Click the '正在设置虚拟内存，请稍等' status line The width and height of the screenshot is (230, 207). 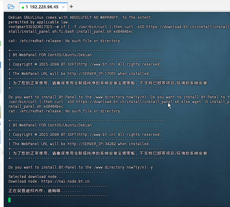pos(46,191)
